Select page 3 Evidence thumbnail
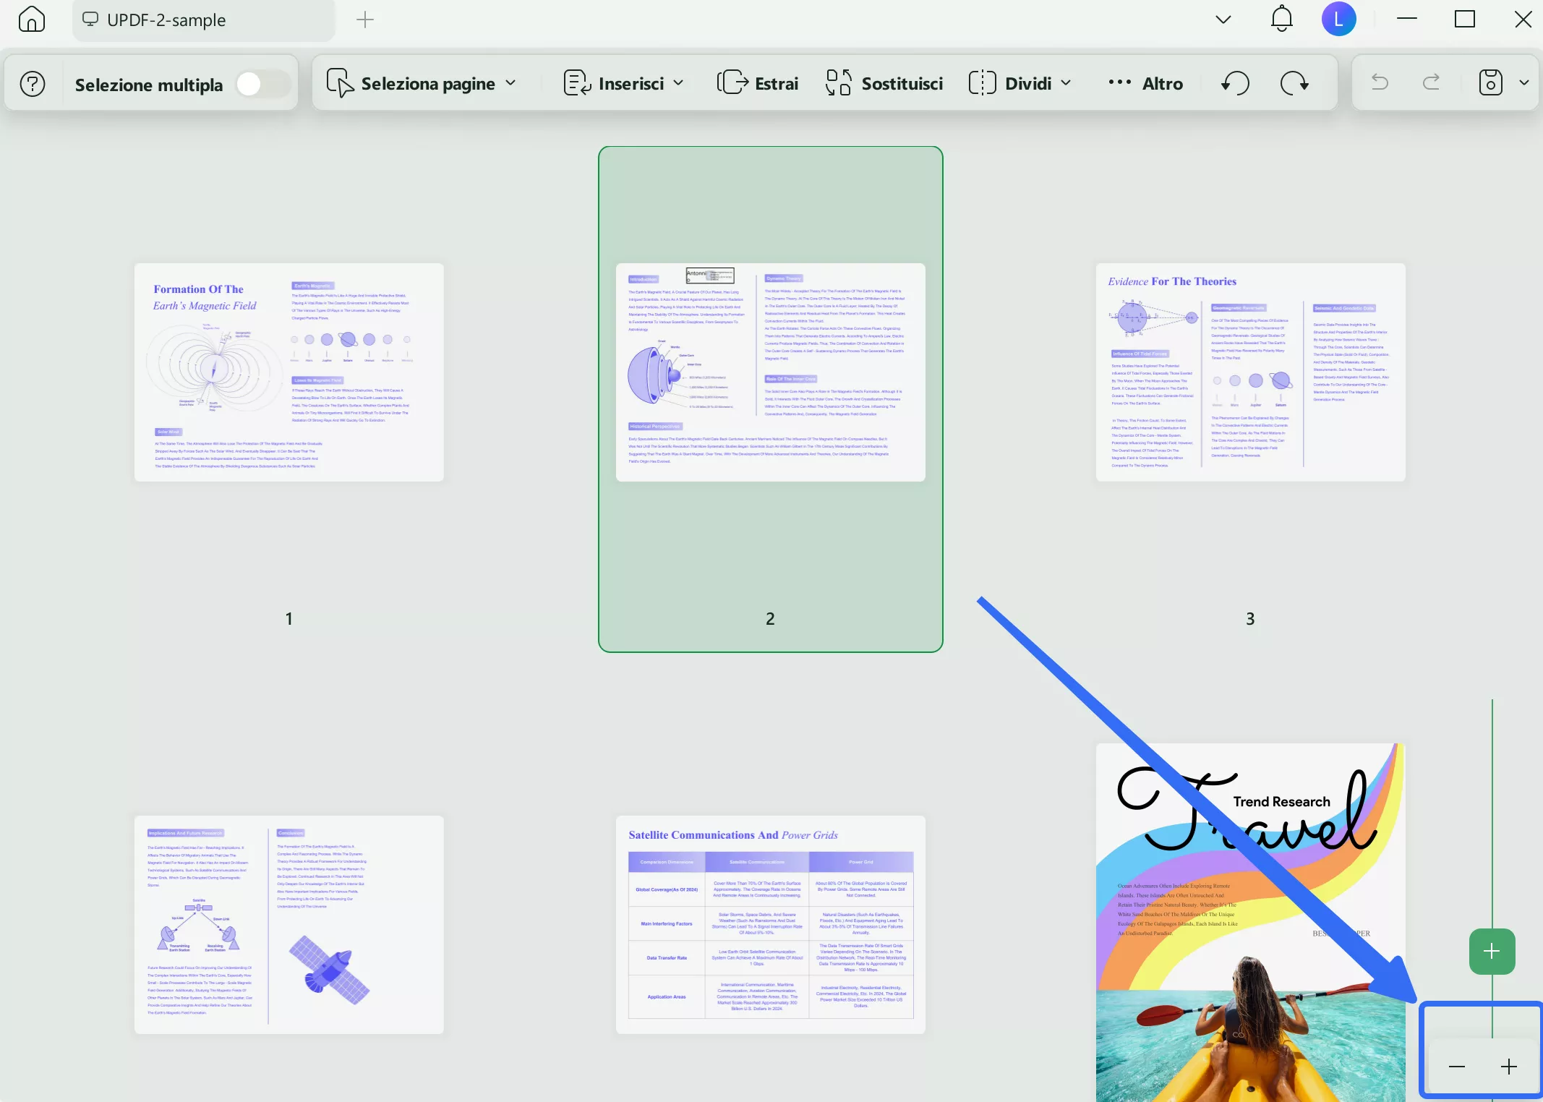Screen dimensions: 1543x1102 coord(1250,372)
